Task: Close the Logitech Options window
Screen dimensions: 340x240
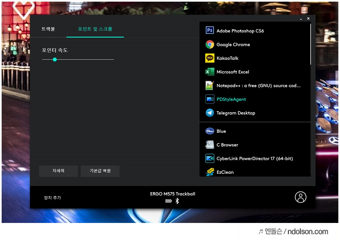Action: 308,19
